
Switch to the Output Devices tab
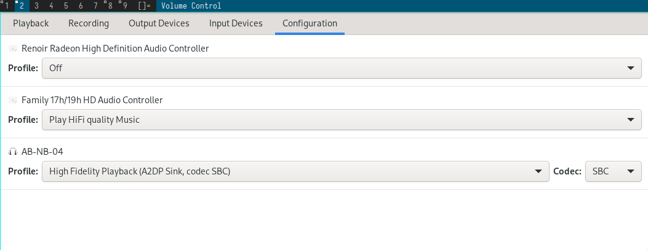(x=159, y=23)
